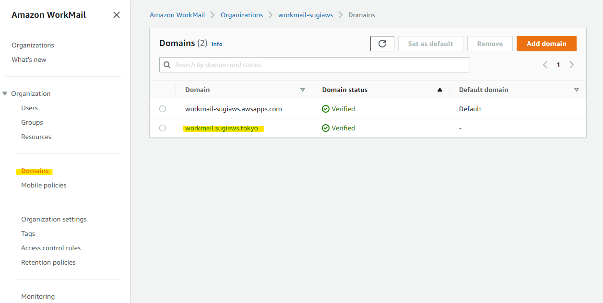The width and height of the screenshot is (603, 303).
Task: Click the Organization section label
Action: tap(31, 93)
